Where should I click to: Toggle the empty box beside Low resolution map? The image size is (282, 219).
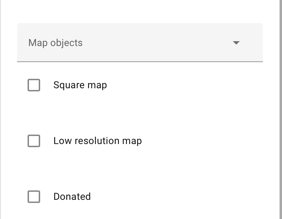click(x=34, y=141)
